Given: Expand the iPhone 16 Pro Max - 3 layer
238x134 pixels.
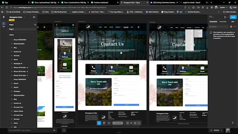Looking at the screenshot, I should tap(10, 68).
